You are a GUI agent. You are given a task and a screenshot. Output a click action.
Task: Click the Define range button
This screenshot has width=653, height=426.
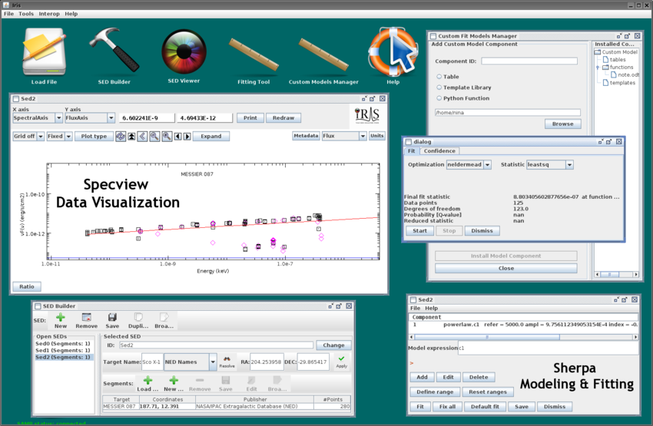[x=435, y=392]
